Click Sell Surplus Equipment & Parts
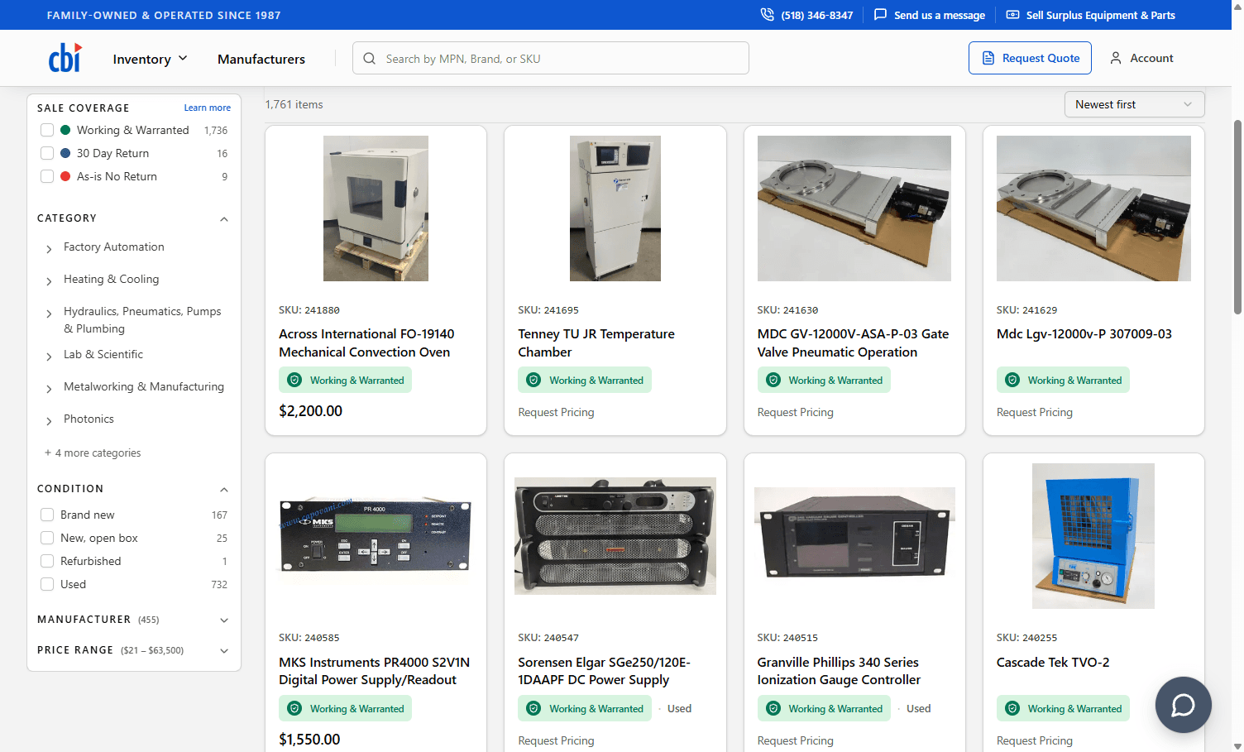Screen dimensions: 1244x752 1091,15
